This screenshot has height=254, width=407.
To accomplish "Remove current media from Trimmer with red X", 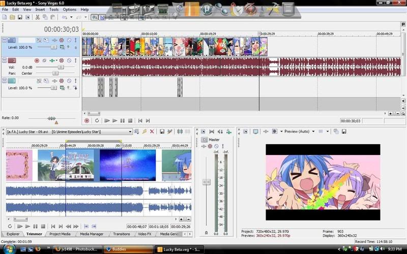I will (x=152, y=132).
